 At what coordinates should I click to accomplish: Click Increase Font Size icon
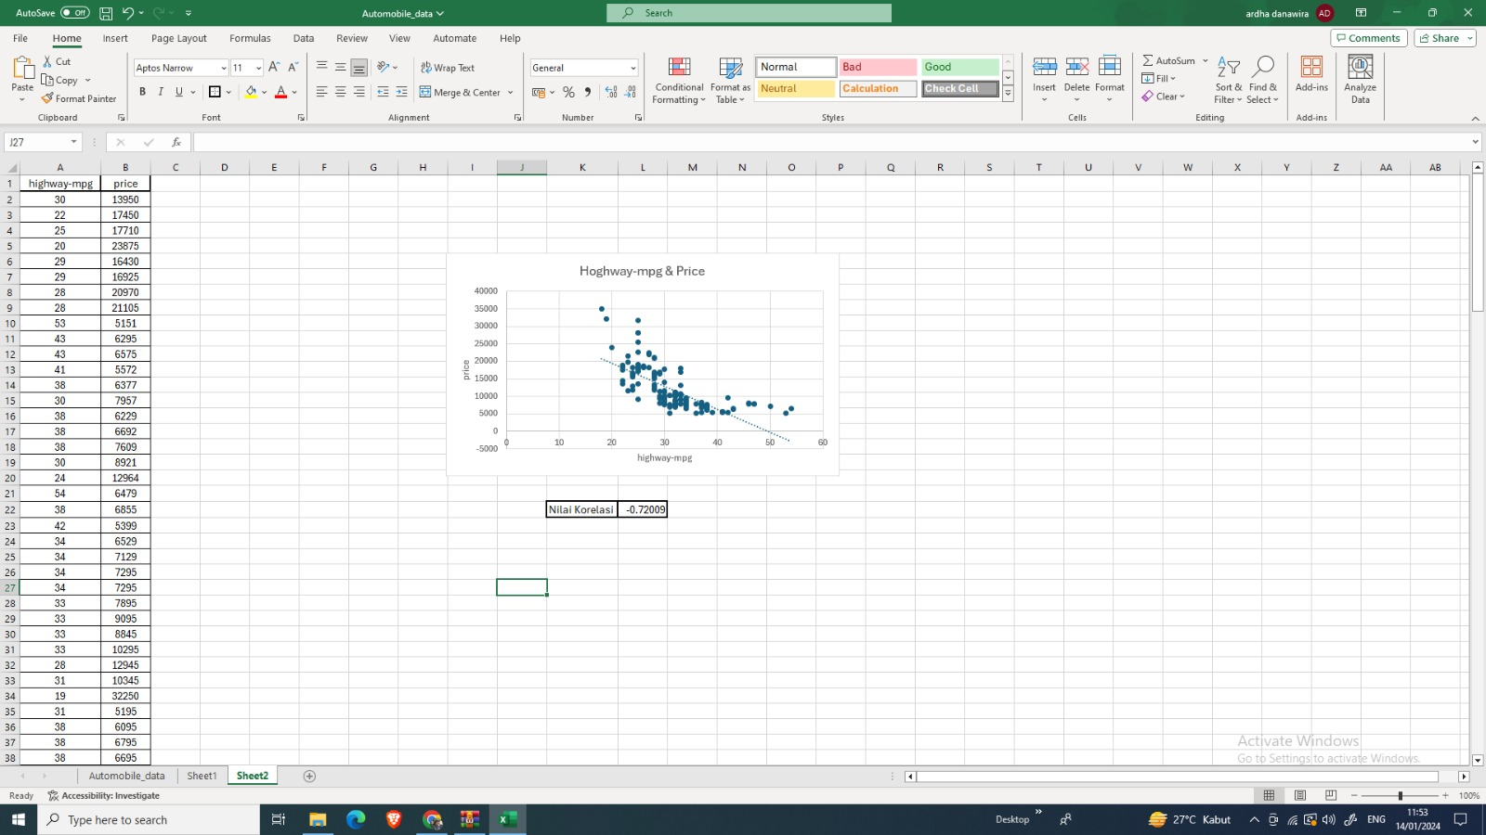[x=274, y=68]
